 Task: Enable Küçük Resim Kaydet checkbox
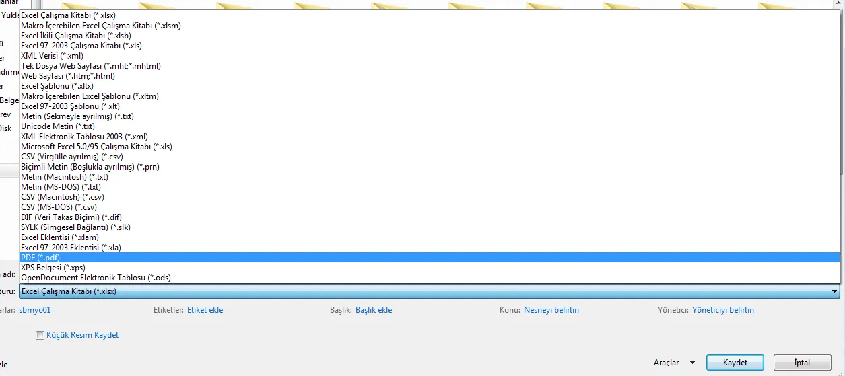[40, 336]
